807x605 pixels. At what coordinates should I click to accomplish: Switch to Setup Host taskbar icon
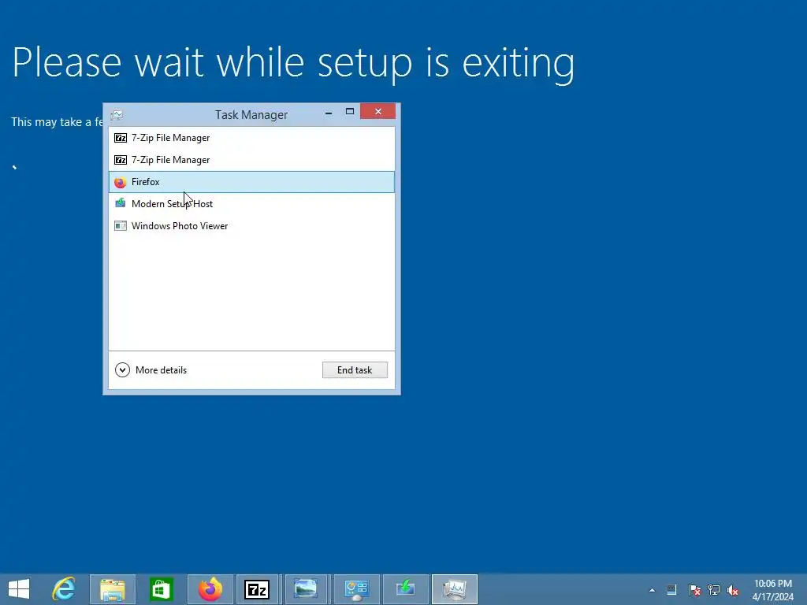coord(406,589)
